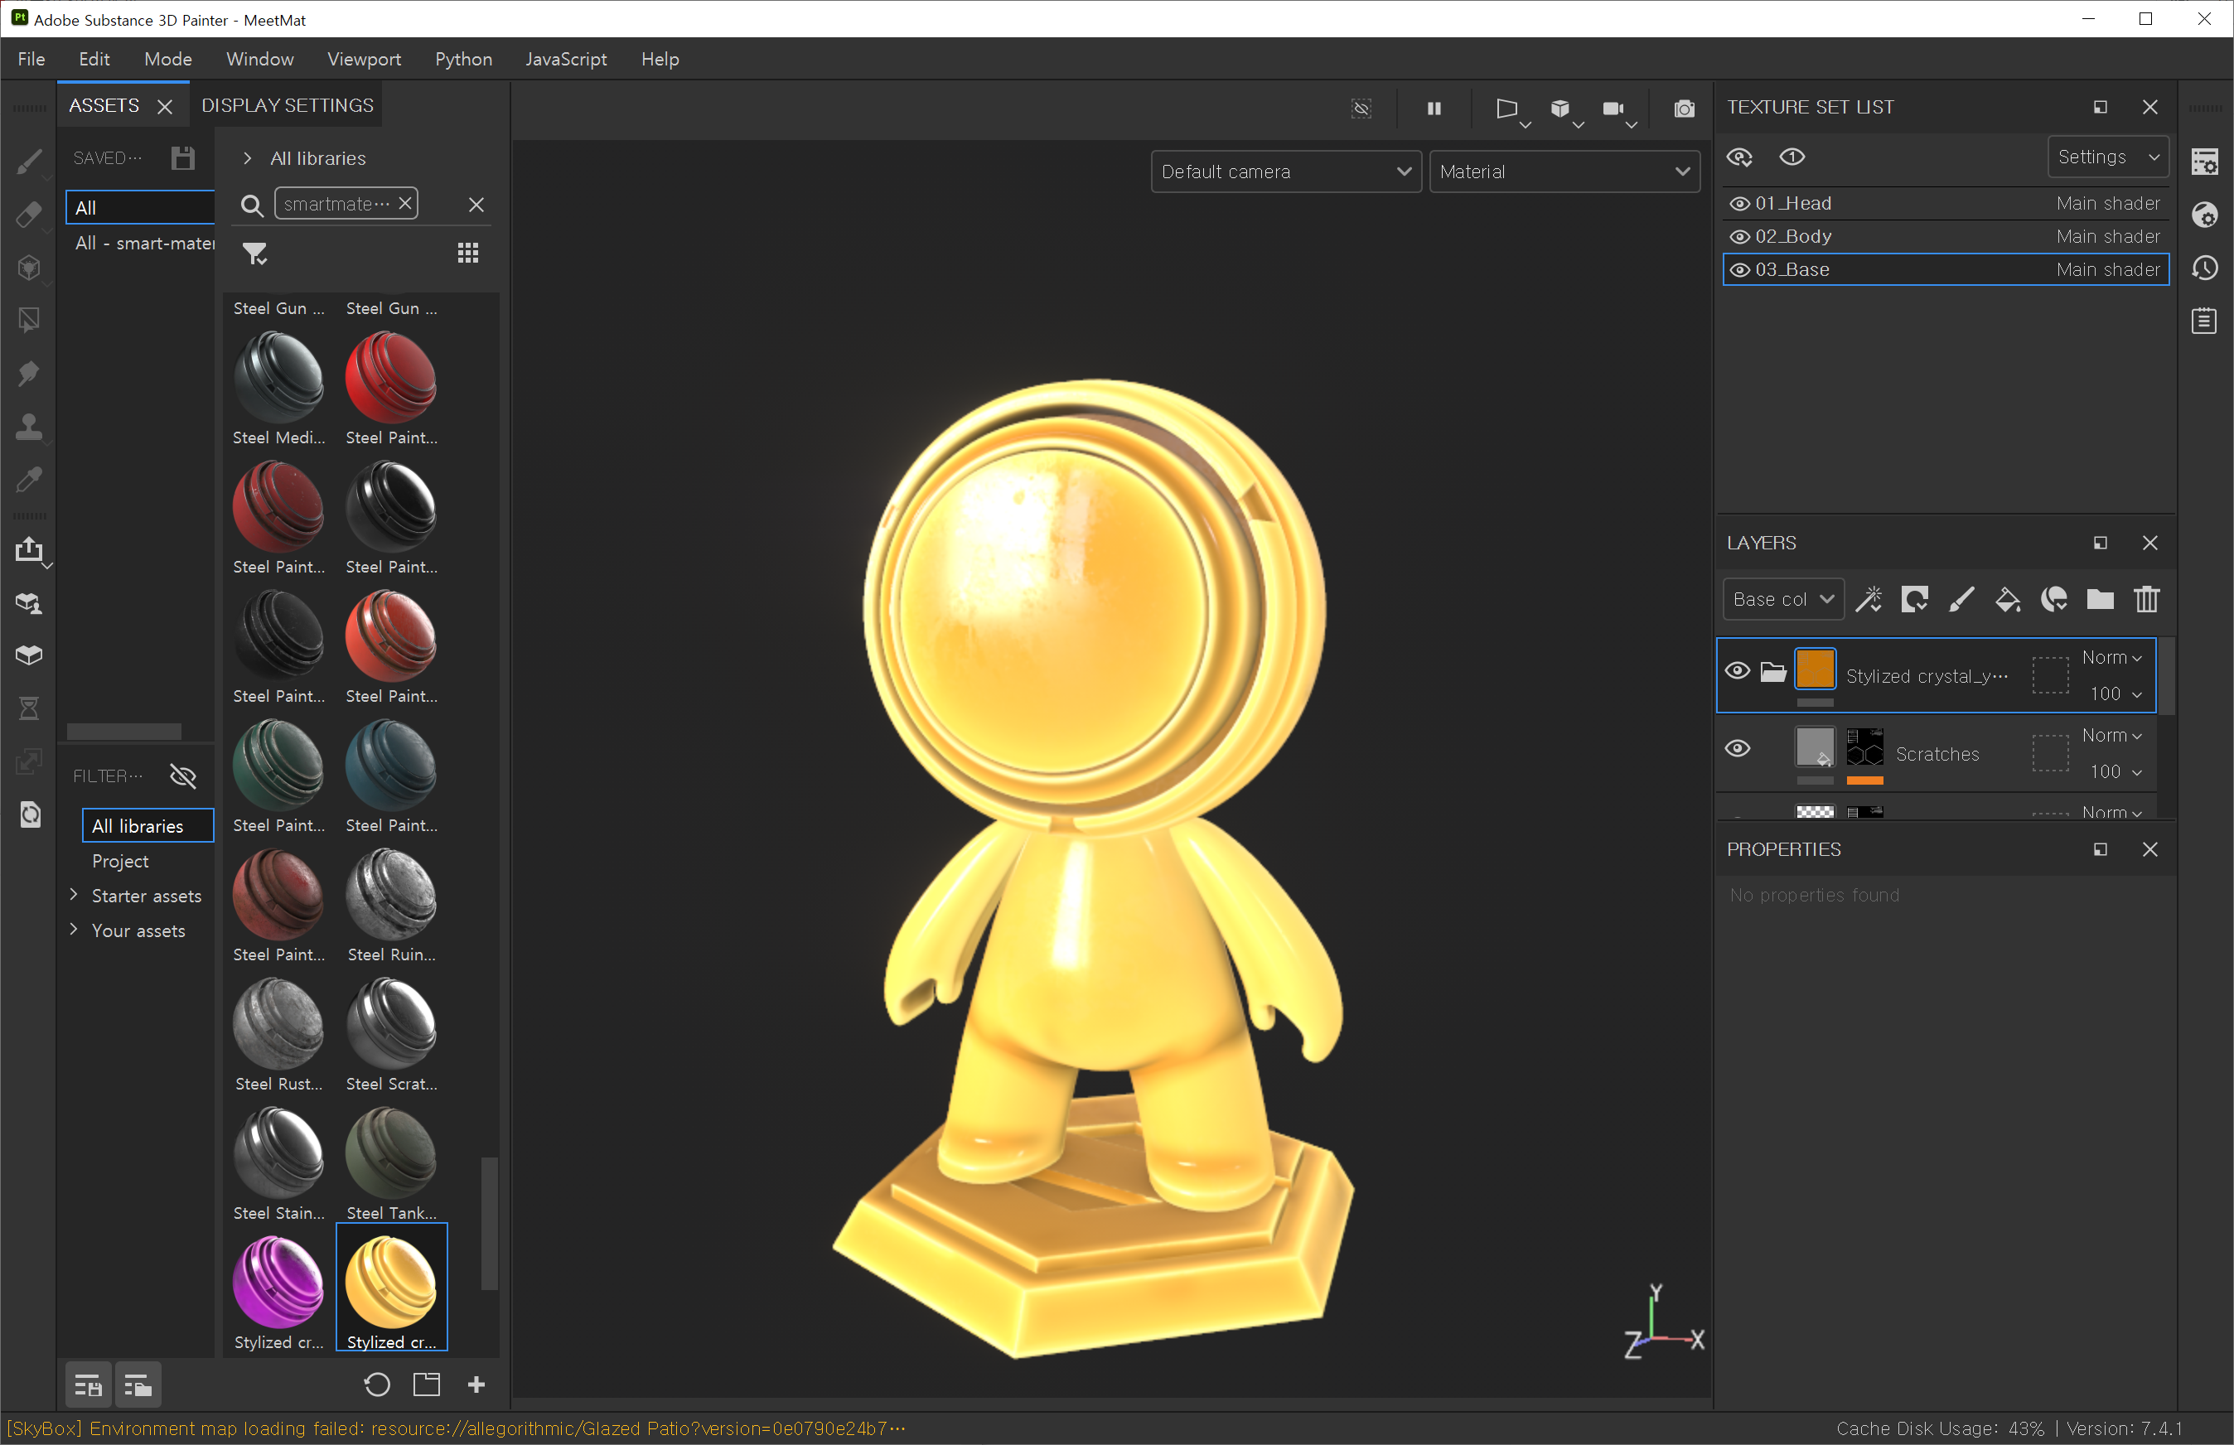2234x1445 pixels.
Task: Toggle visibility of Stylized crystal layer folder
Action: tap(1737, 671)
